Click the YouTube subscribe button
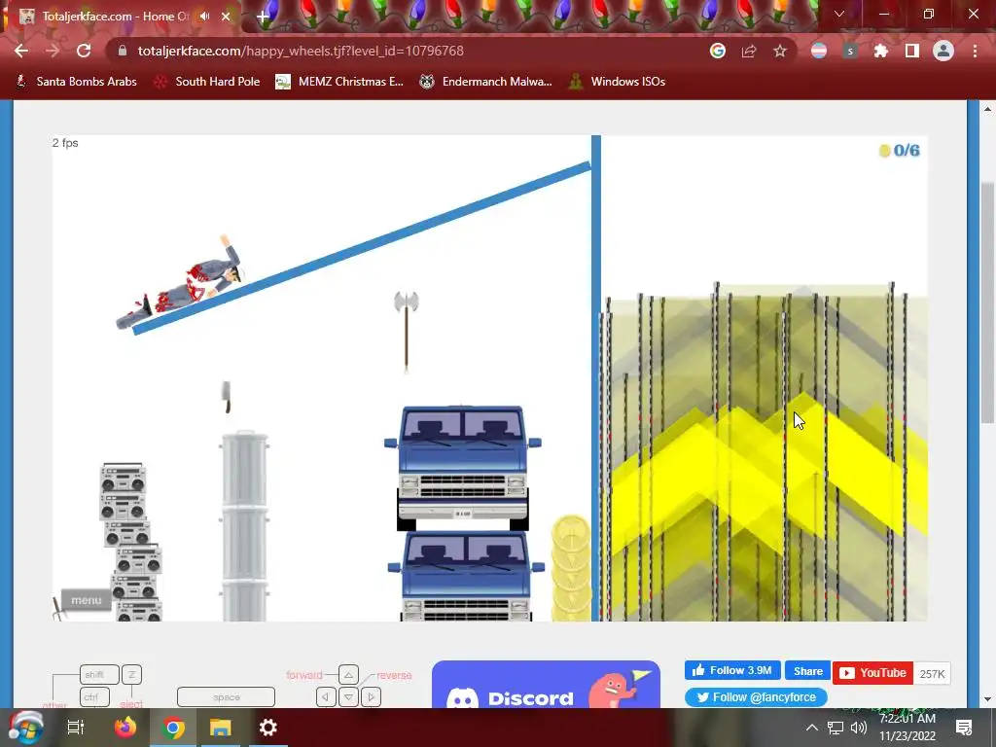 pos(872,673)
